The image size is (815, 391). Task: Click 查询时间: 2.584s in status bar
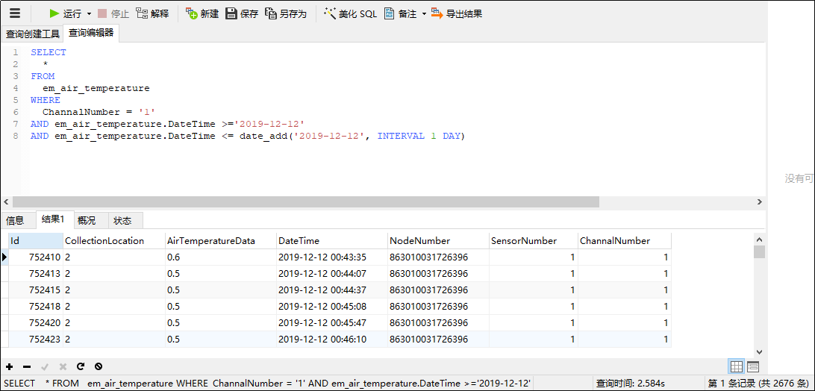(631, 384)
